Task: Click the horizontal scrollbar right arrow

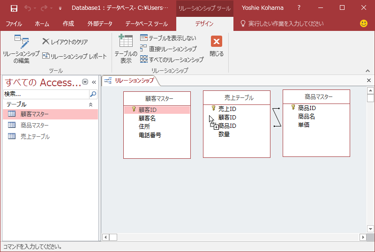Action: pos(363,237)
